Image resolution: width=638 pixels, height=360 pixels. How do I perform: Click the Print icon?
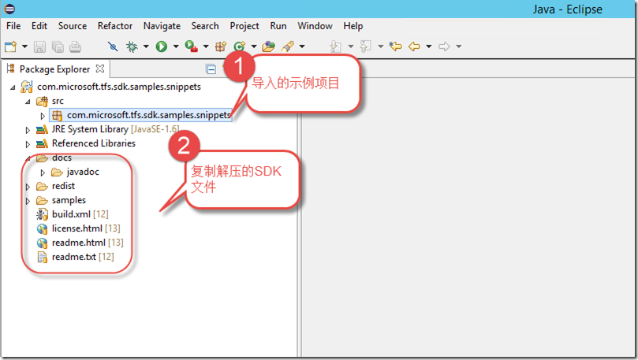(x=75, y=46)
